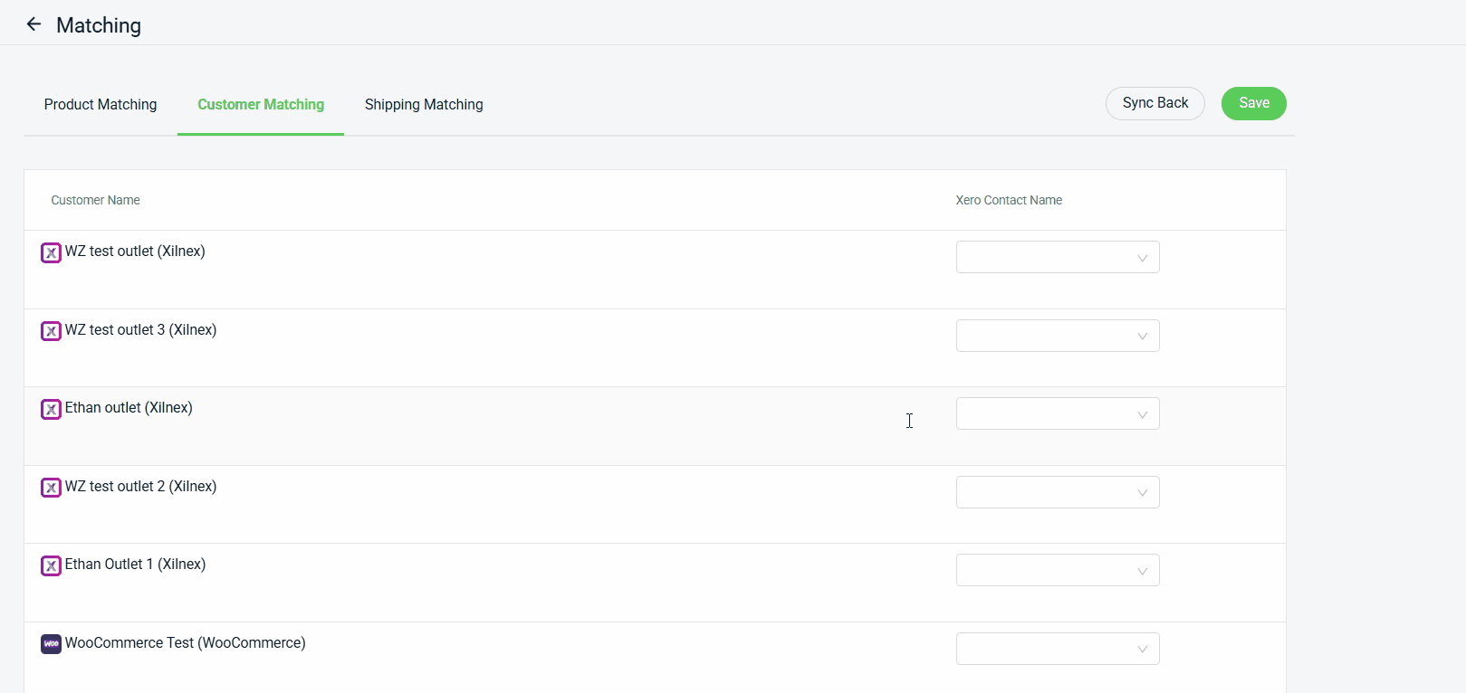Image resolution: width=1466 pixels, height=693 pixels.
Task: Open Xero contact dropdown for Ethan Outlet 1
Action: [x=1057, y=571]
